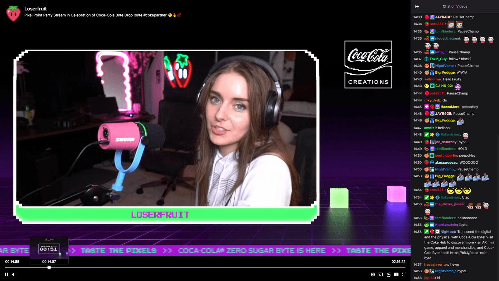Click the emote in Big_Fudgge's 14:46 message
Viewport: 499px width, 281px height.
pos(460,121)
